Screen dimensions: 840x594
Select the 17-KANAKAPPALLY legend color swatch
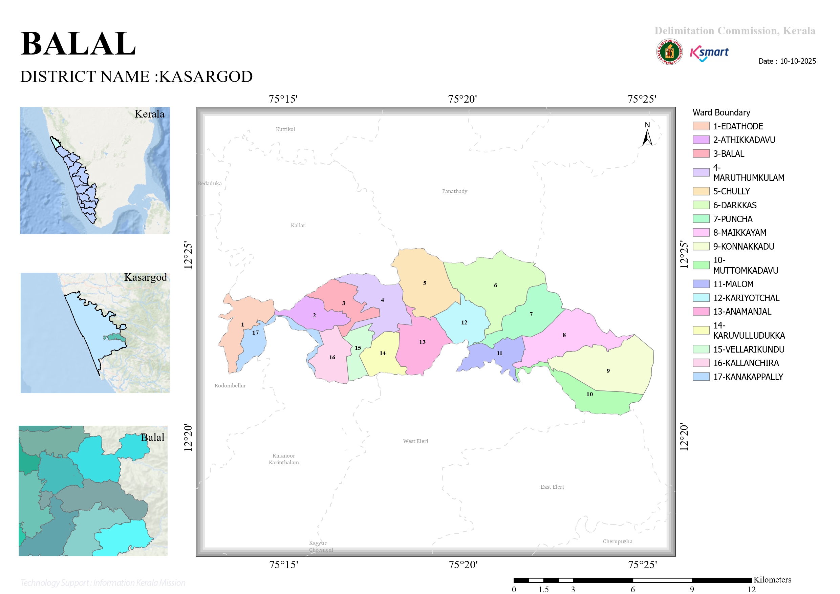point(701,377)
